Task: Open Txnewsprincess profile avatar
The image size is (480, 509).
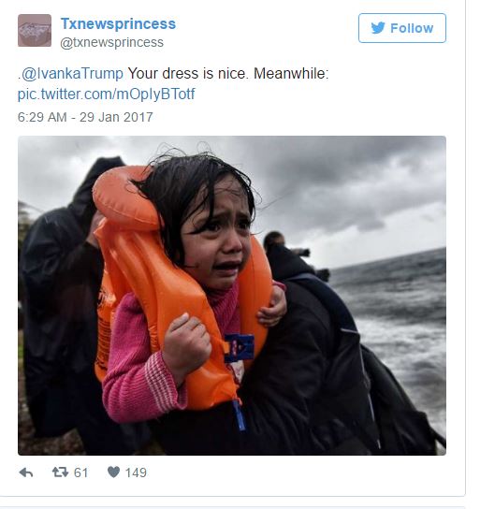Action: click(35, 31)
